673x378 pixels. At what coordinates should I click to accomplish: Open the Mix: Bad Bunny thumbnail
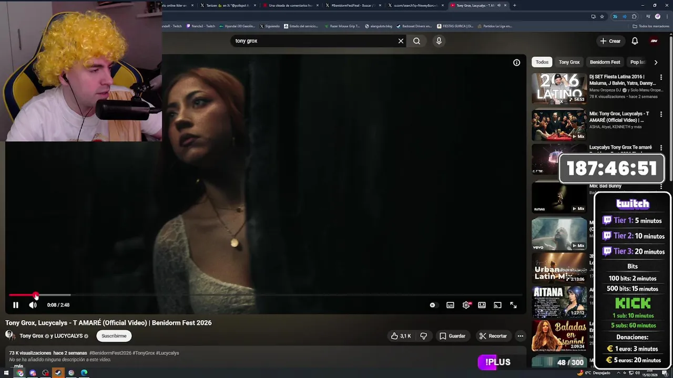(559, 197)
